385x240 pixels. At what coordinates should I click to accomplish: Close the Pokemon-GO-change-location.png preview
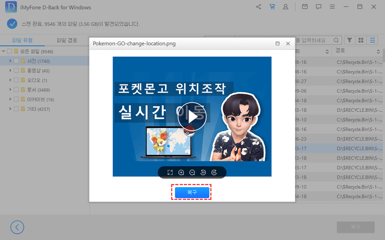coord(288,43)
